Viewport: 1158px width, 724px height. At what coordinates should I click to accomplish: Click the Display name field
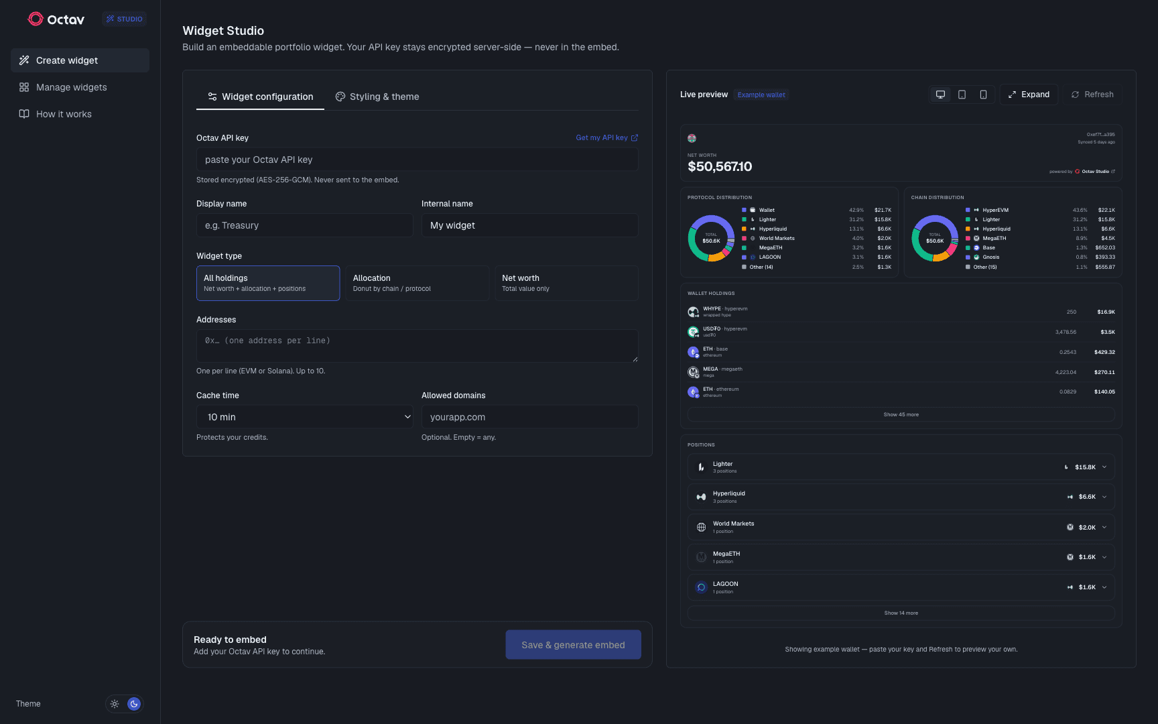(x=305, y=225)
